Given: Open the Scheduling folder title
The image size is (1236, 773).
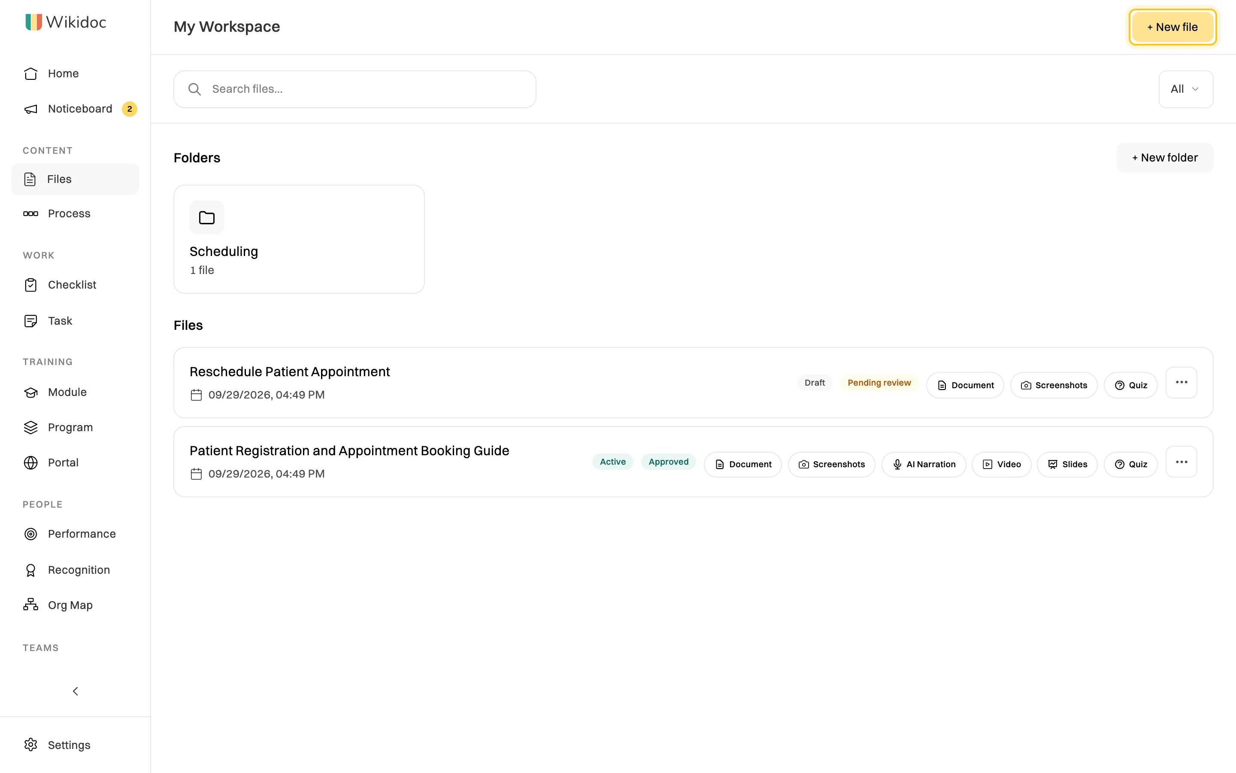Looking at the screenshot, I should coord(224,252).
